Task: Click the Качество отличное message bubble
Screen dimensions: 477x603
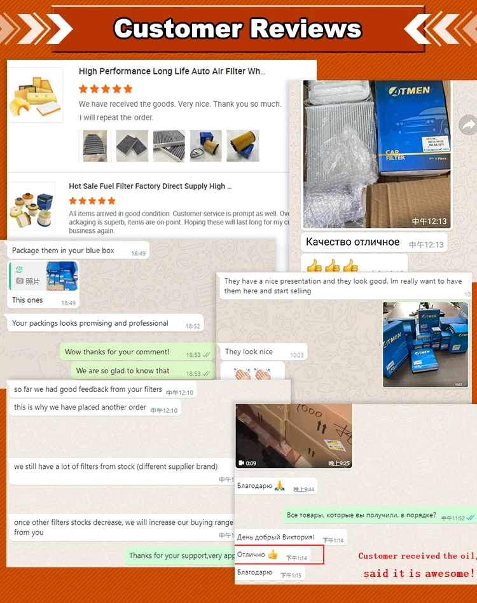Action: pos(374,242)
